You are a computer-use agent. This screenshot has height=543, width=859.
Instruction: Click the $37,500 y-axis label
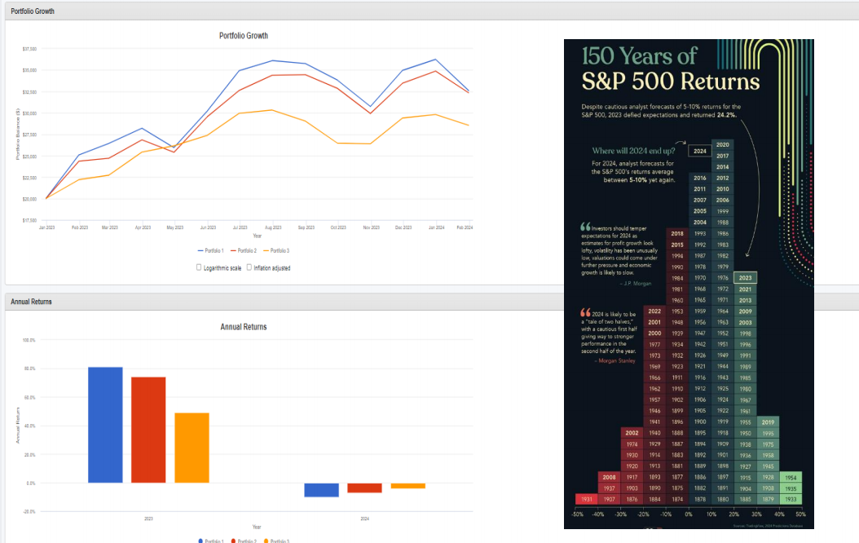[29, 49]
